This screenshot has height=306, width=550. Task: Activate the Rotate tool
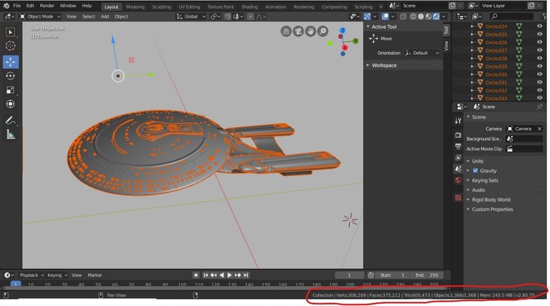pos(10,76)
